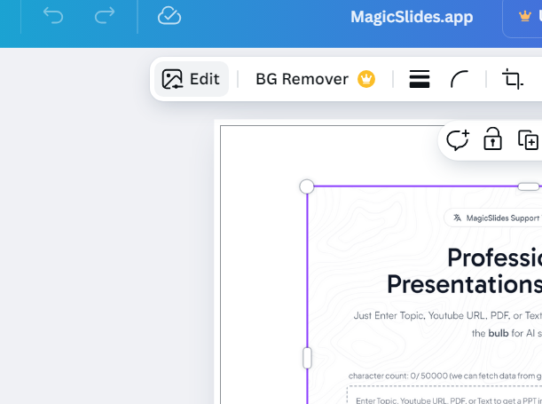This screenshot has height=404, width=542.
Task: Lock the selected element
Action: pyautogui.click(x=492, y=139)
